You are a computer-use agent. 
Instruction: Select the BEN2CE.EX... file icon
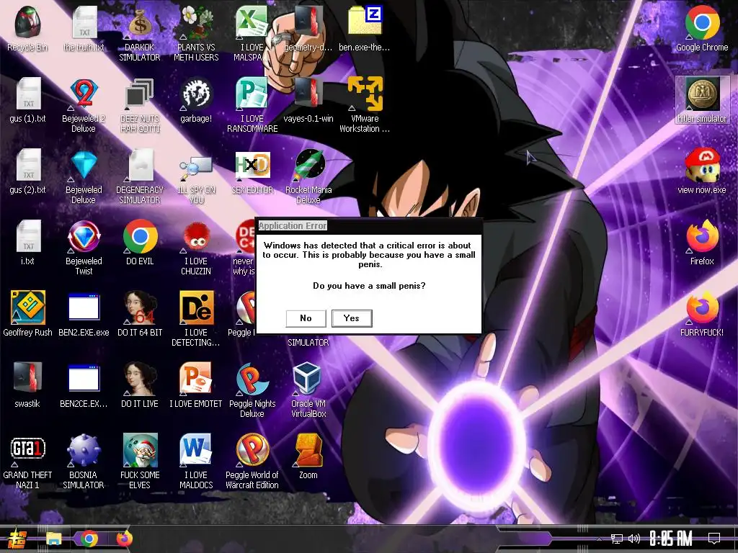(84, 385)
